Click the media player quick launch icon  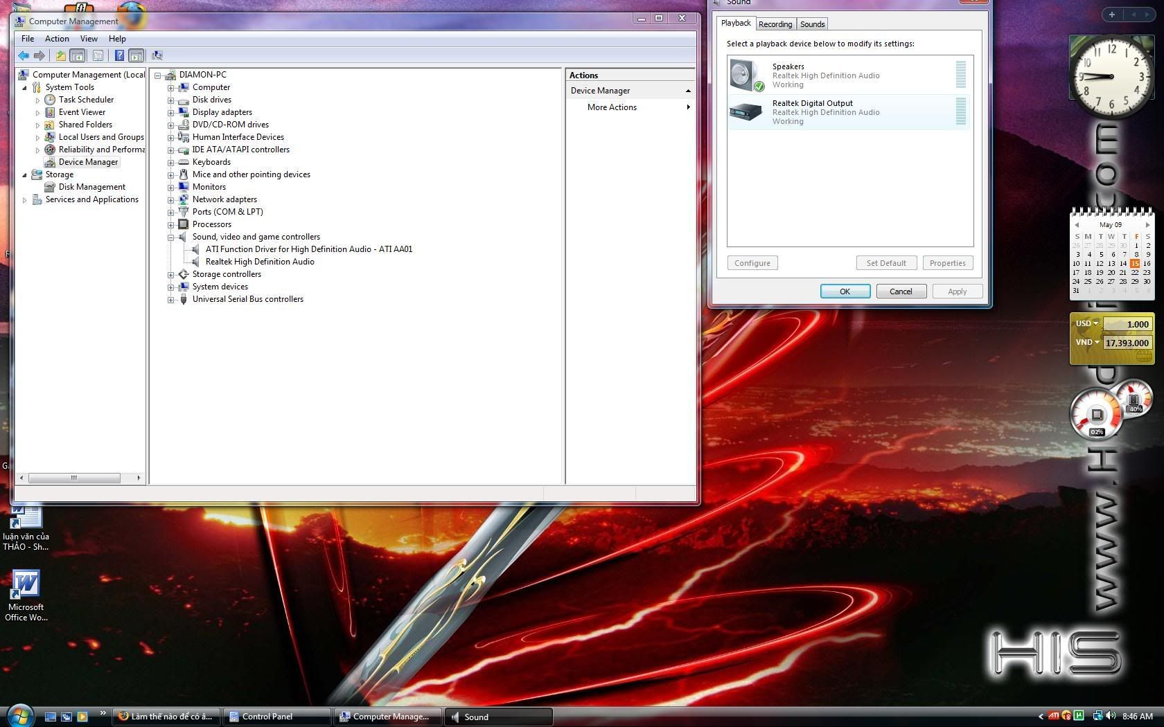(82, 717)
